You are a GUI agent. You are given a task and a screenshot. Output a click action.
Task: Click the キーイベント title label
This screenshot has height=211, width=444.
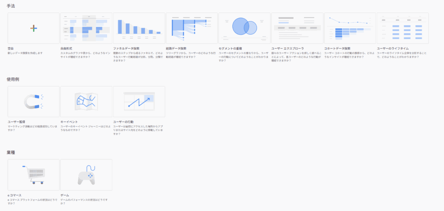click(69, 122)
